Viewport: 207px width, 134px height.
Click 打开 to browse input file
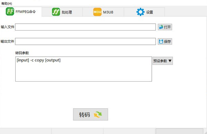[x=165, y=27]
